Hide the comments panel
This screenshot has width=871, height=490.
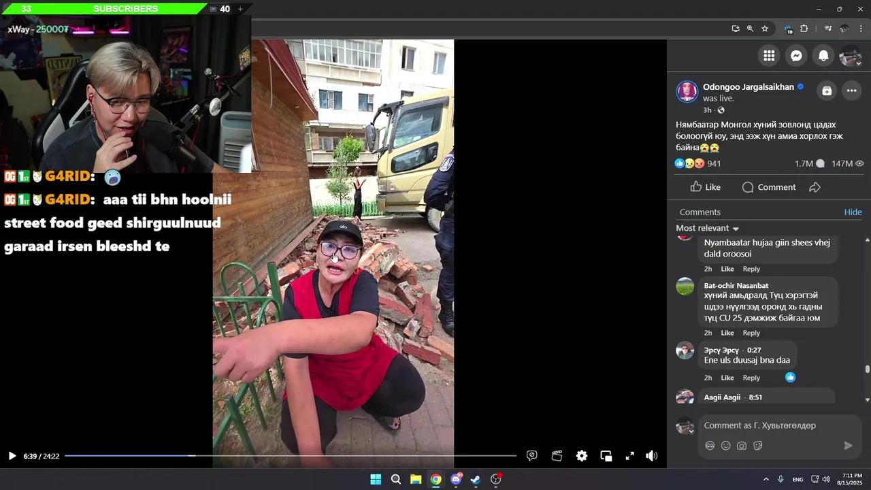(853, 212)
